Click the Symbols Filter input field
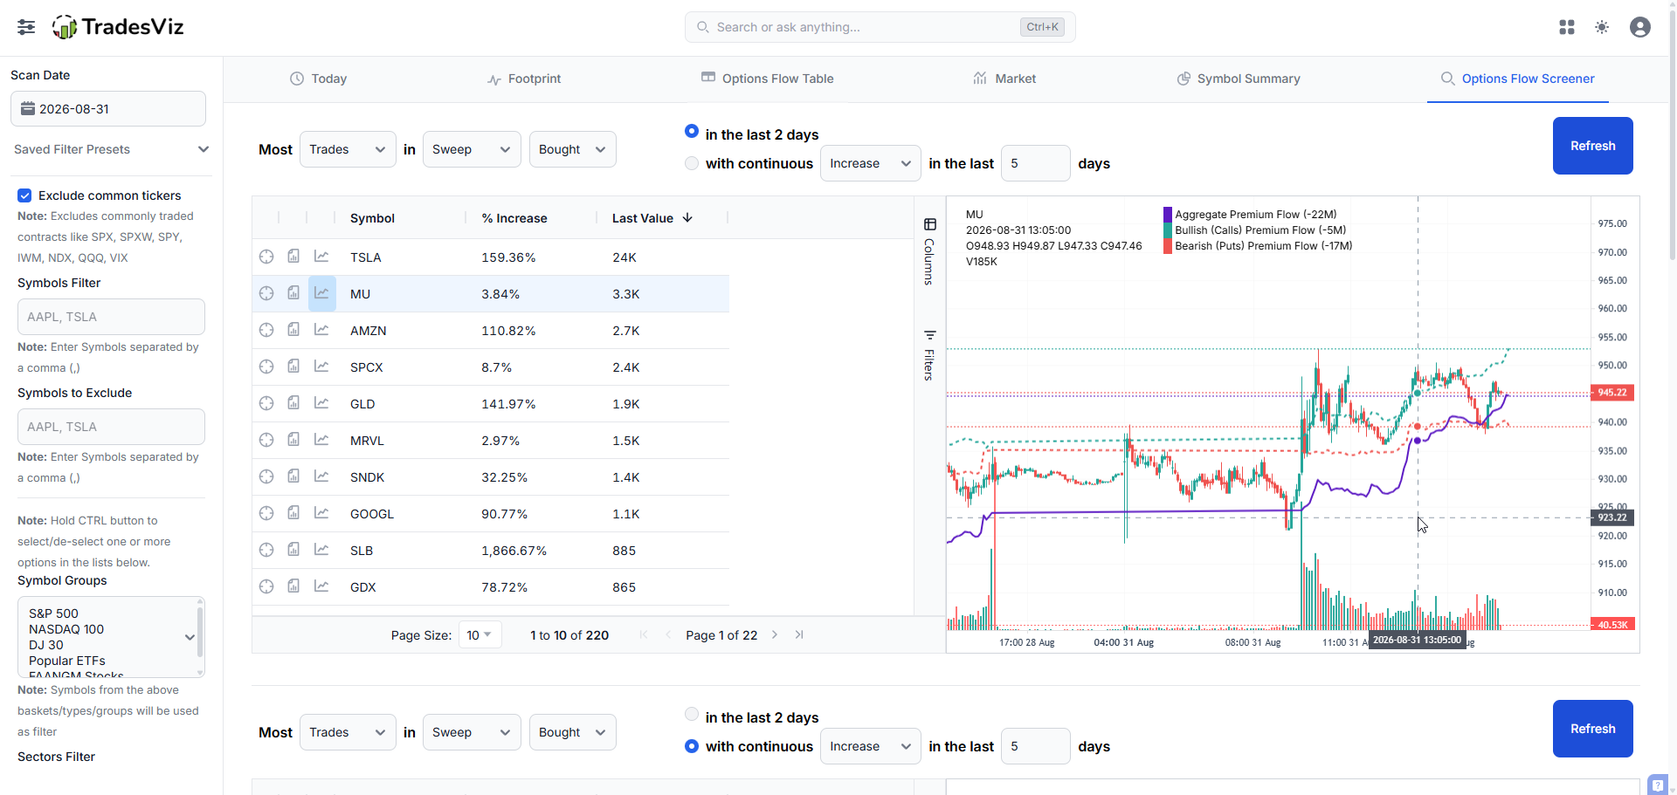Screen dimensions: 1677x795 [x=111, y=317]
